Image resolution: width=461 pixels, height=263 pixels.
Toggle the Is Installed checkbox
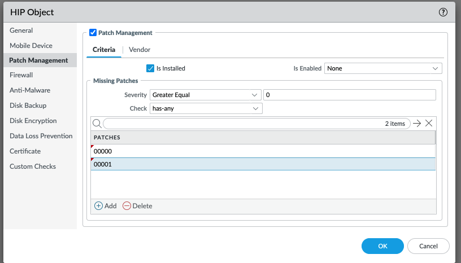click(x=150, y=68)
